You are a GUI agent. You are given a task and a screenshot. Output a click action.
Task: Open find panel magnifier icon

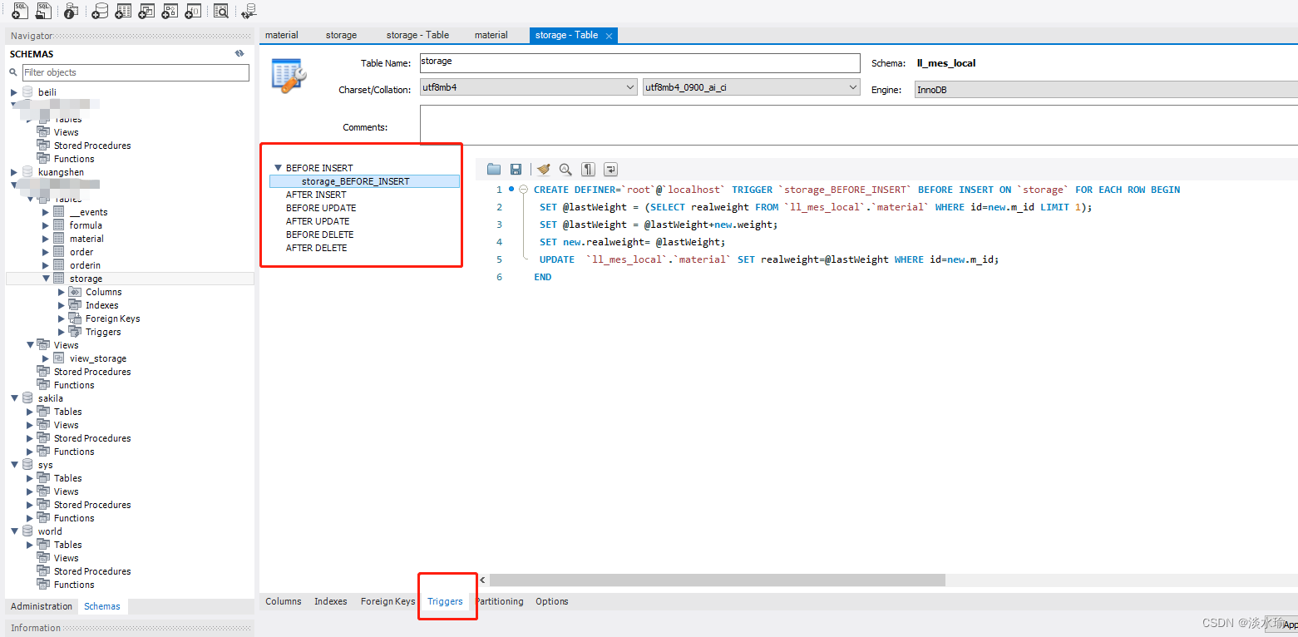[x=565, y=169]
